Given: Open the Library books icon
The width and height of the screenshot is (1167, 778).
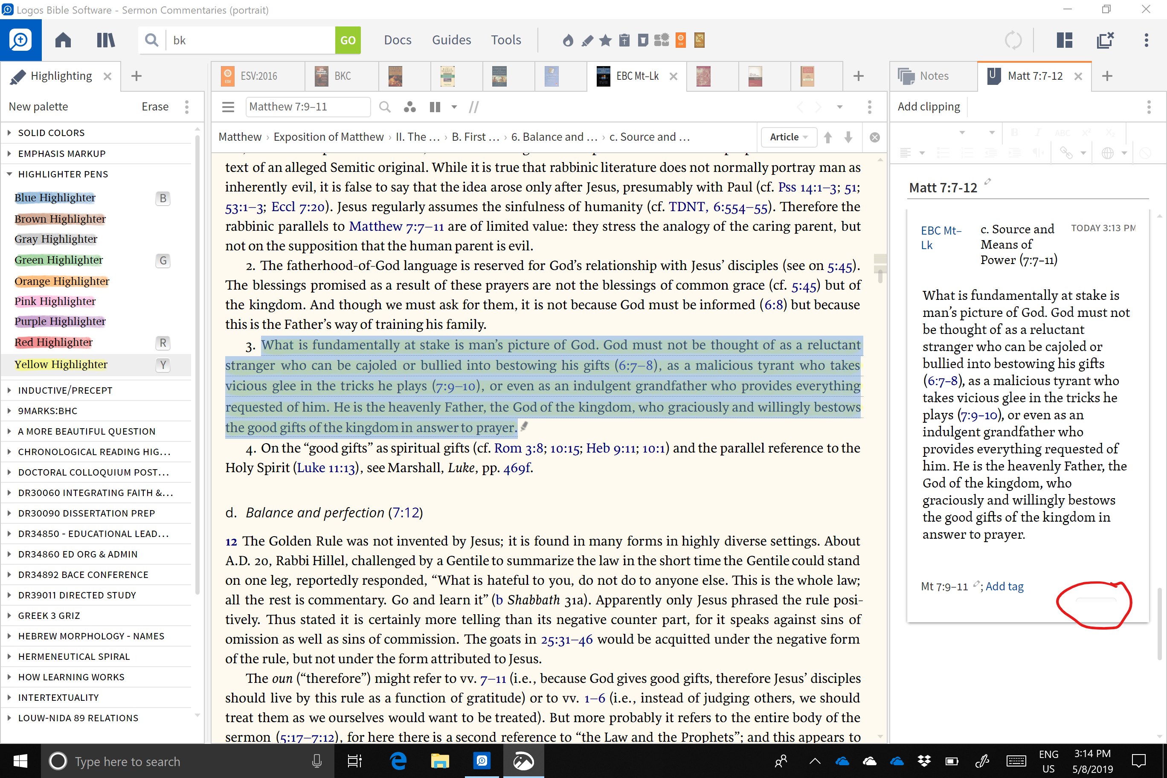Looking at the screenshot, I should point(105,40).
